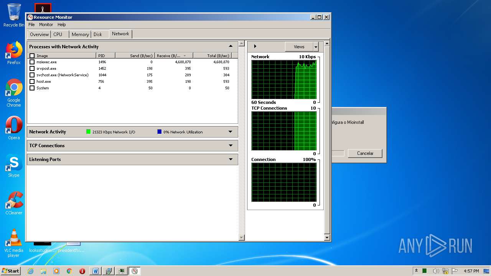Switch to the Overview tab
The image size is (491, 276).
tap(39, 34)
